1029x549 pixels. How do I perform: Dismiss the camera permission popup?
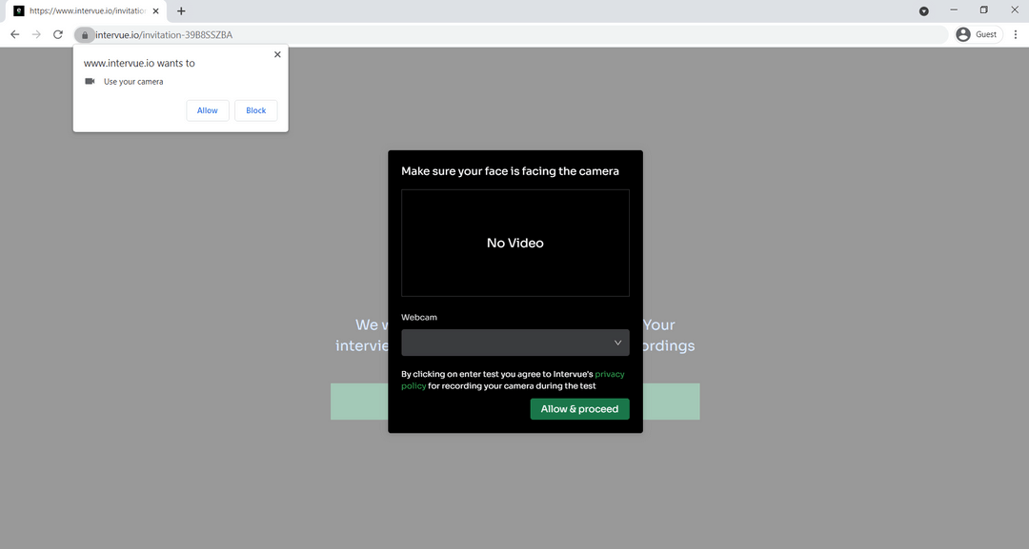(x=277, y=54)
